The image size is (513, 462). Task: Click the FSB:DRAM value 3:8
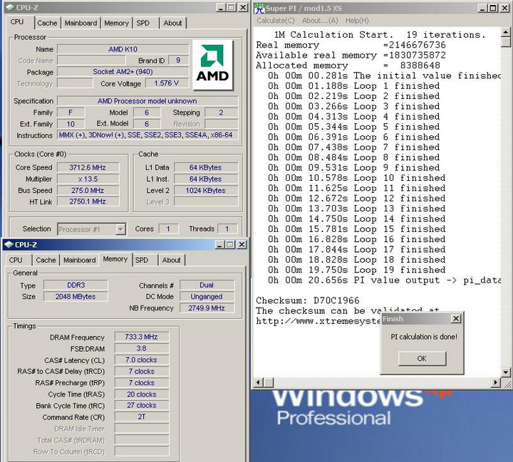(142, 348)
